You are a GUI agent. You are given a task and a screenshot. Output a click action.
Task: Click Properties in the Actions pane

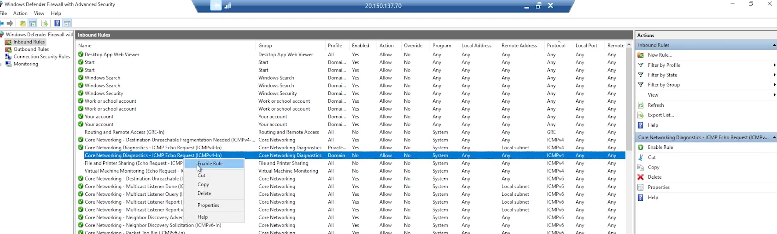[658, 187]
